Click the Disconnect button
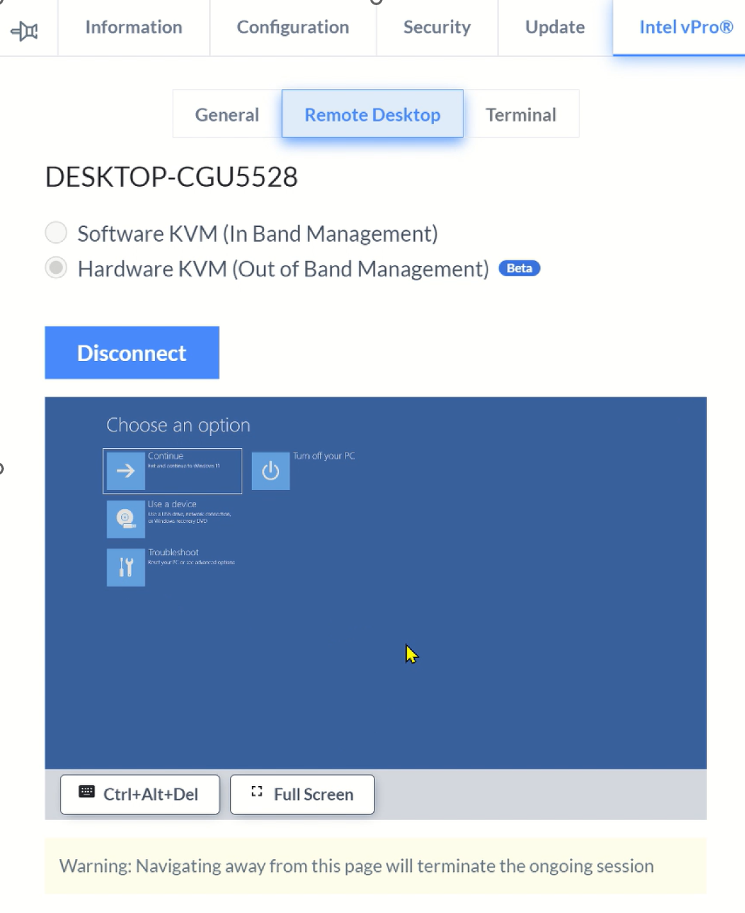Image resolution: width=745 pixels, height=913 pixels. 131,352
